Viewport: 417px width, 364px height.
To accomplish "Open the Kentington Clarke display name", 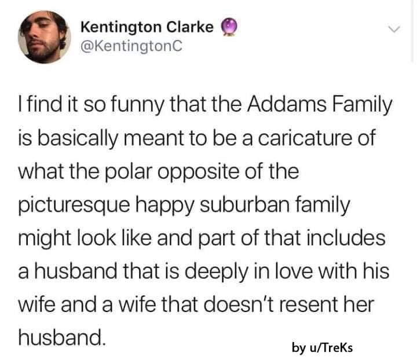I will click(x=147, y=27).
